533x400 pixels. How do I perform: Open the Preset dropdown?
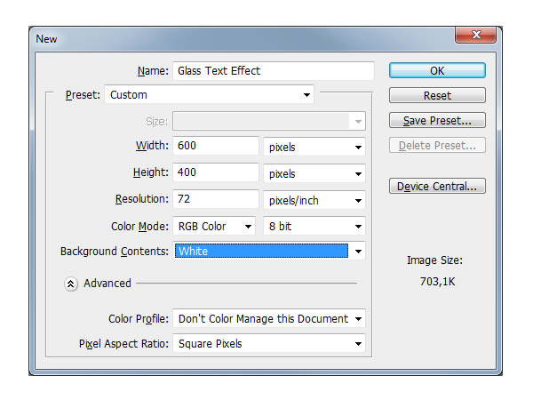pyautogui.click(x=210, y=94)
